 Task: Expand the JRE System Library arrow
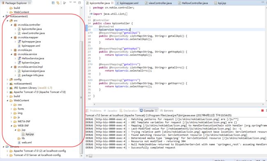pos(7,88)
